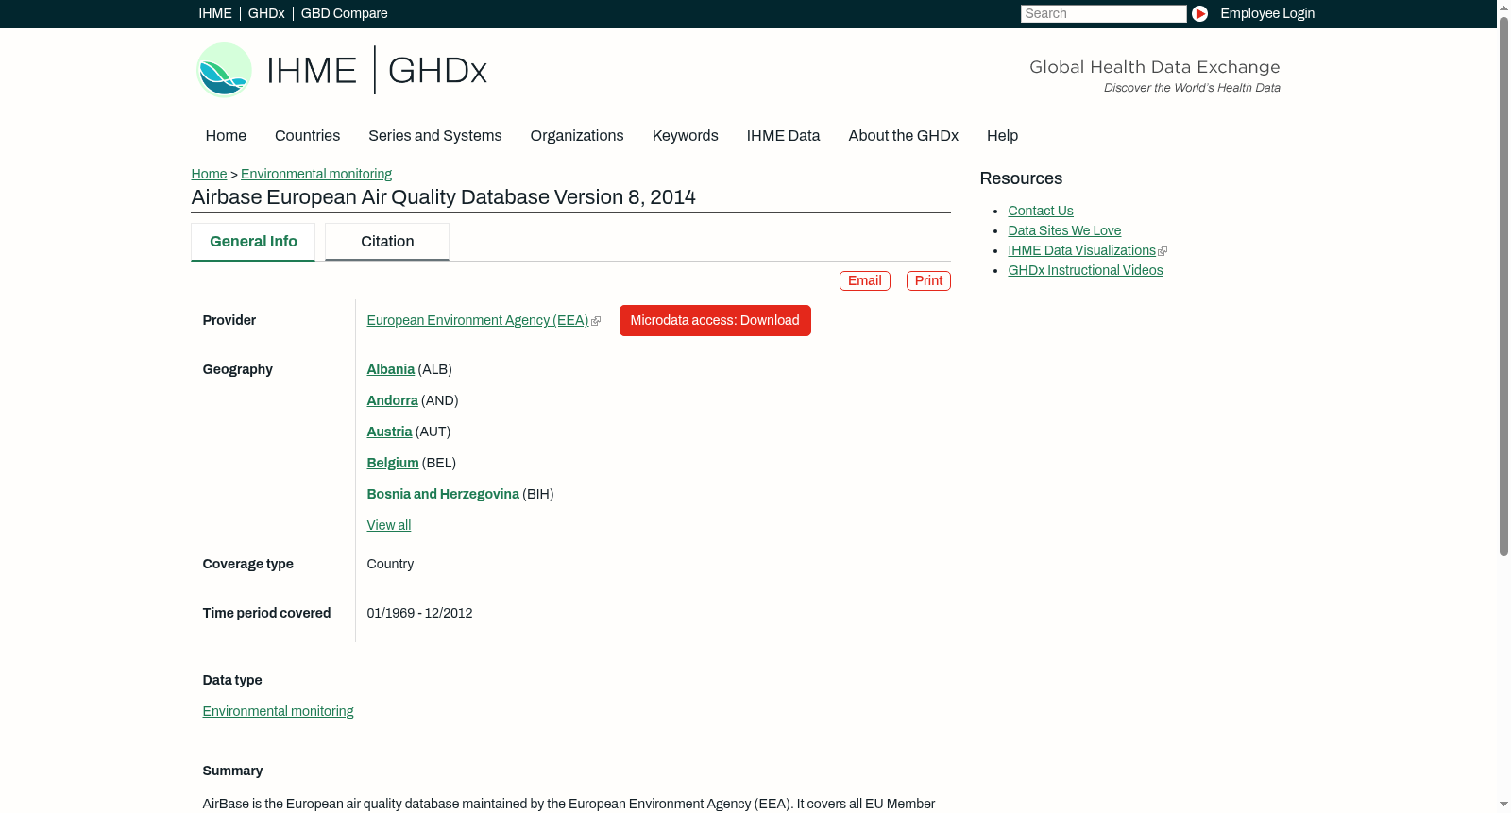
Task: Open the Countries menu
Action: [307, 136]
